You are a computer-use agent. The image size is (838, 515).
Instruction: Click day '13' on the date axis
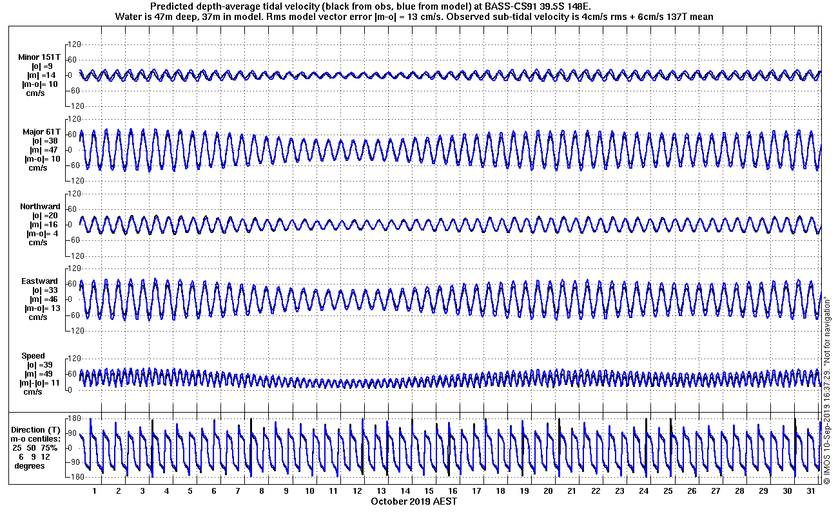[381, 491]
